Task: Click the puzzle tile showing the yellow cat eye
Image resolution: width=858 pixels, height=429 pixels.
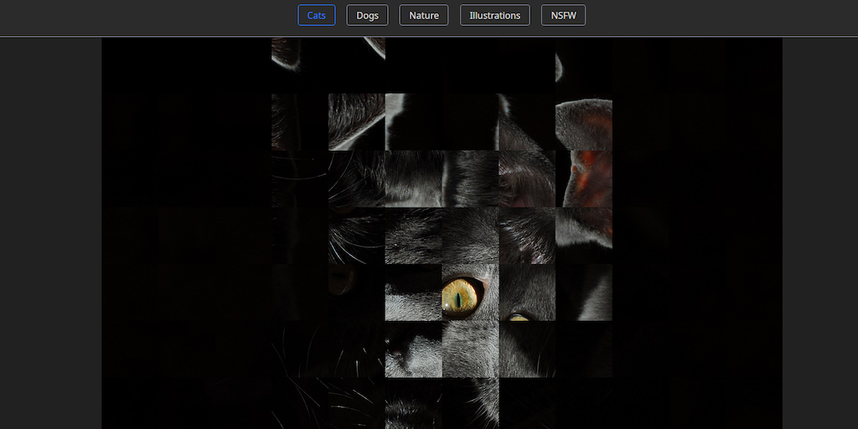Action: [x=470, y=292]
